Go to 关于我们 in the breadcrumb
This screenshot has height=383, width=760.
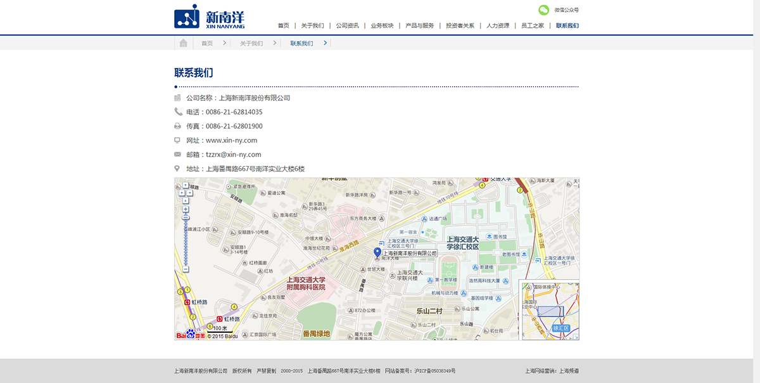click(x=251, y=43)
